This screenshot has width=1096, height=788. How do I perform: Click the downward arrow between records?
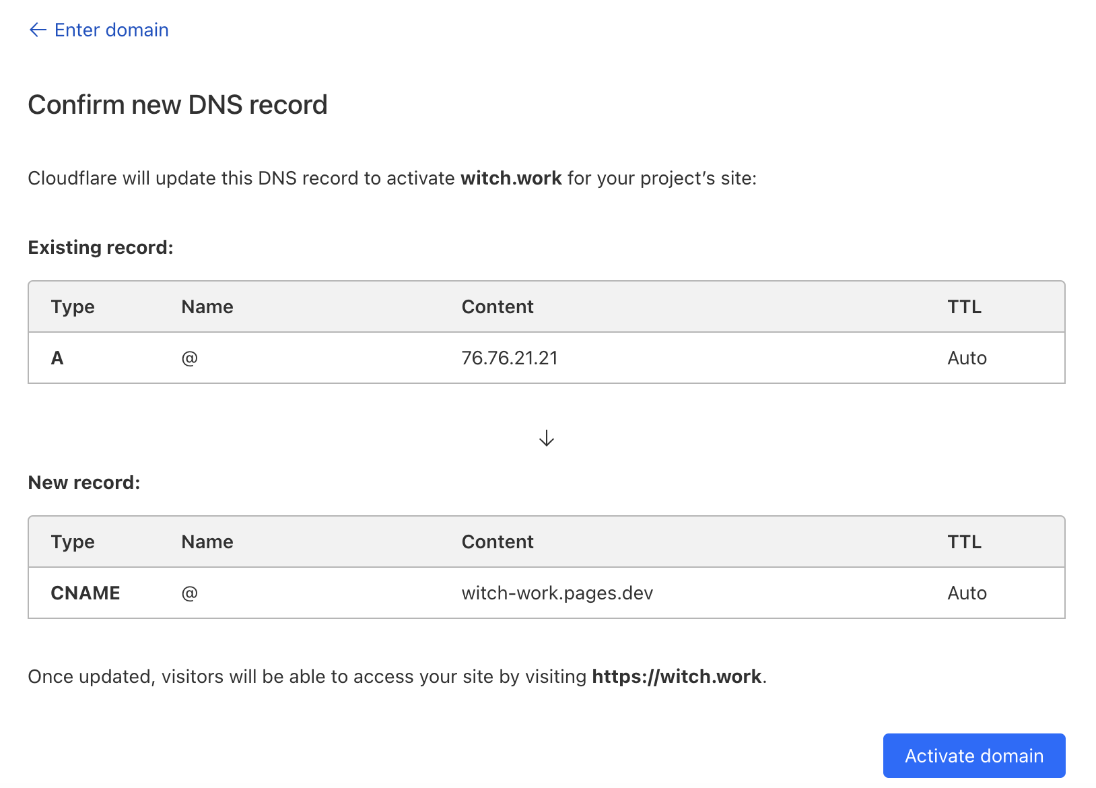click(x=546, y=438)
